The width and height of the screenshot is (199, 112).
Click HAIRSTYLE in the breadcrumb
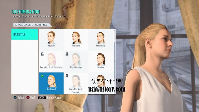41,25
